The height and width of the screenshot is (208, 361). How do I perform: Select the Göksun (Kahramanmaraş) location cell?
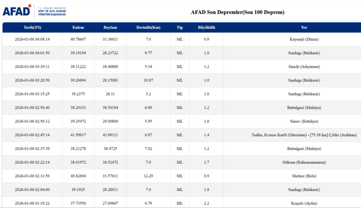(x=304, y=162)
